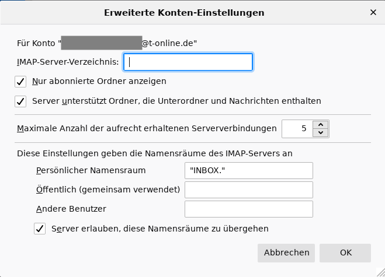Click the IMAP-Server-Verzeichnis label text
Image resolution: width=385 pixels, height=277 pixels.
68,61
